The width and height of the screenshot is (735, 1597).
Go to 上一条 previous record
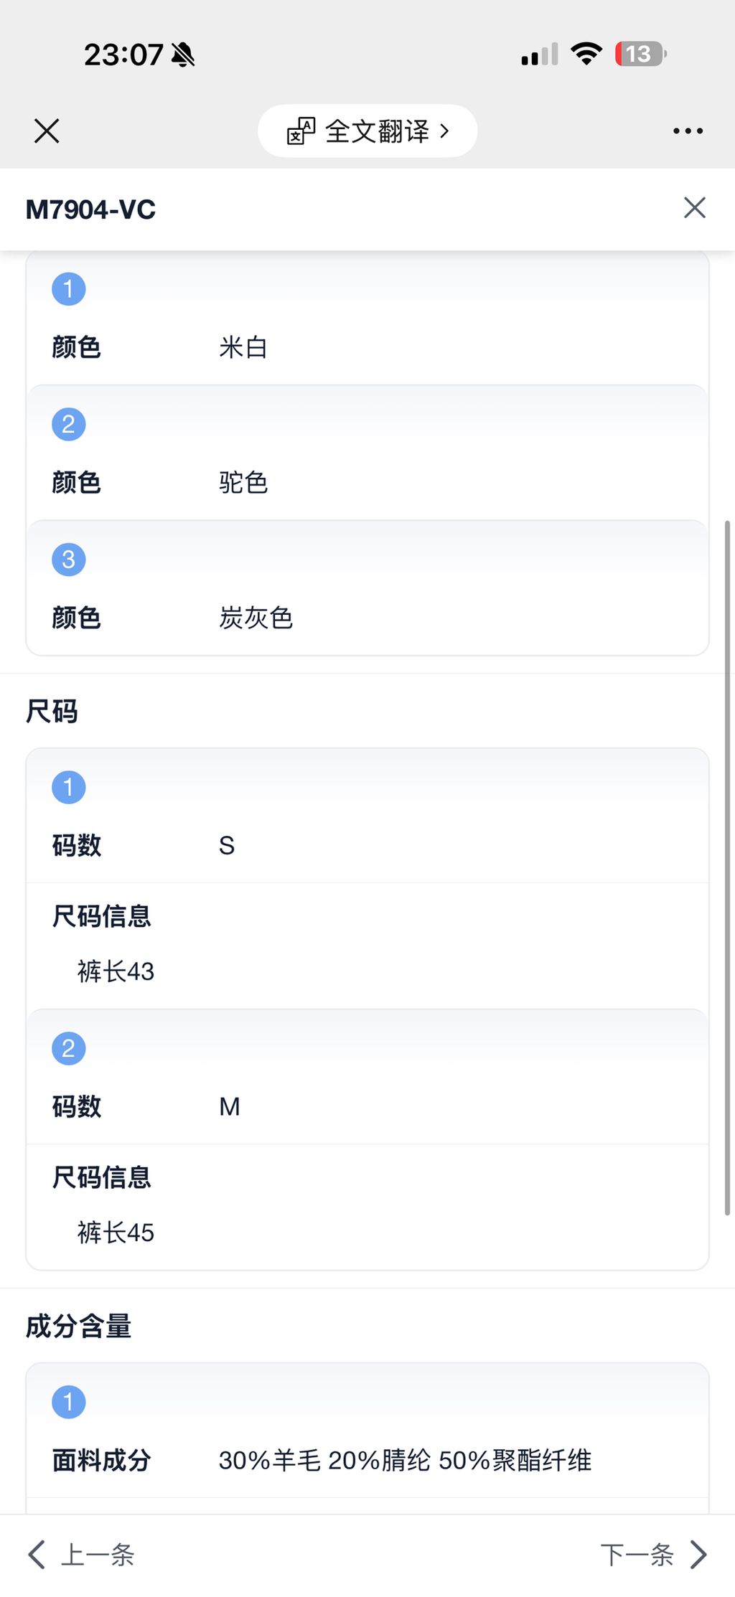coord(98,1555)
